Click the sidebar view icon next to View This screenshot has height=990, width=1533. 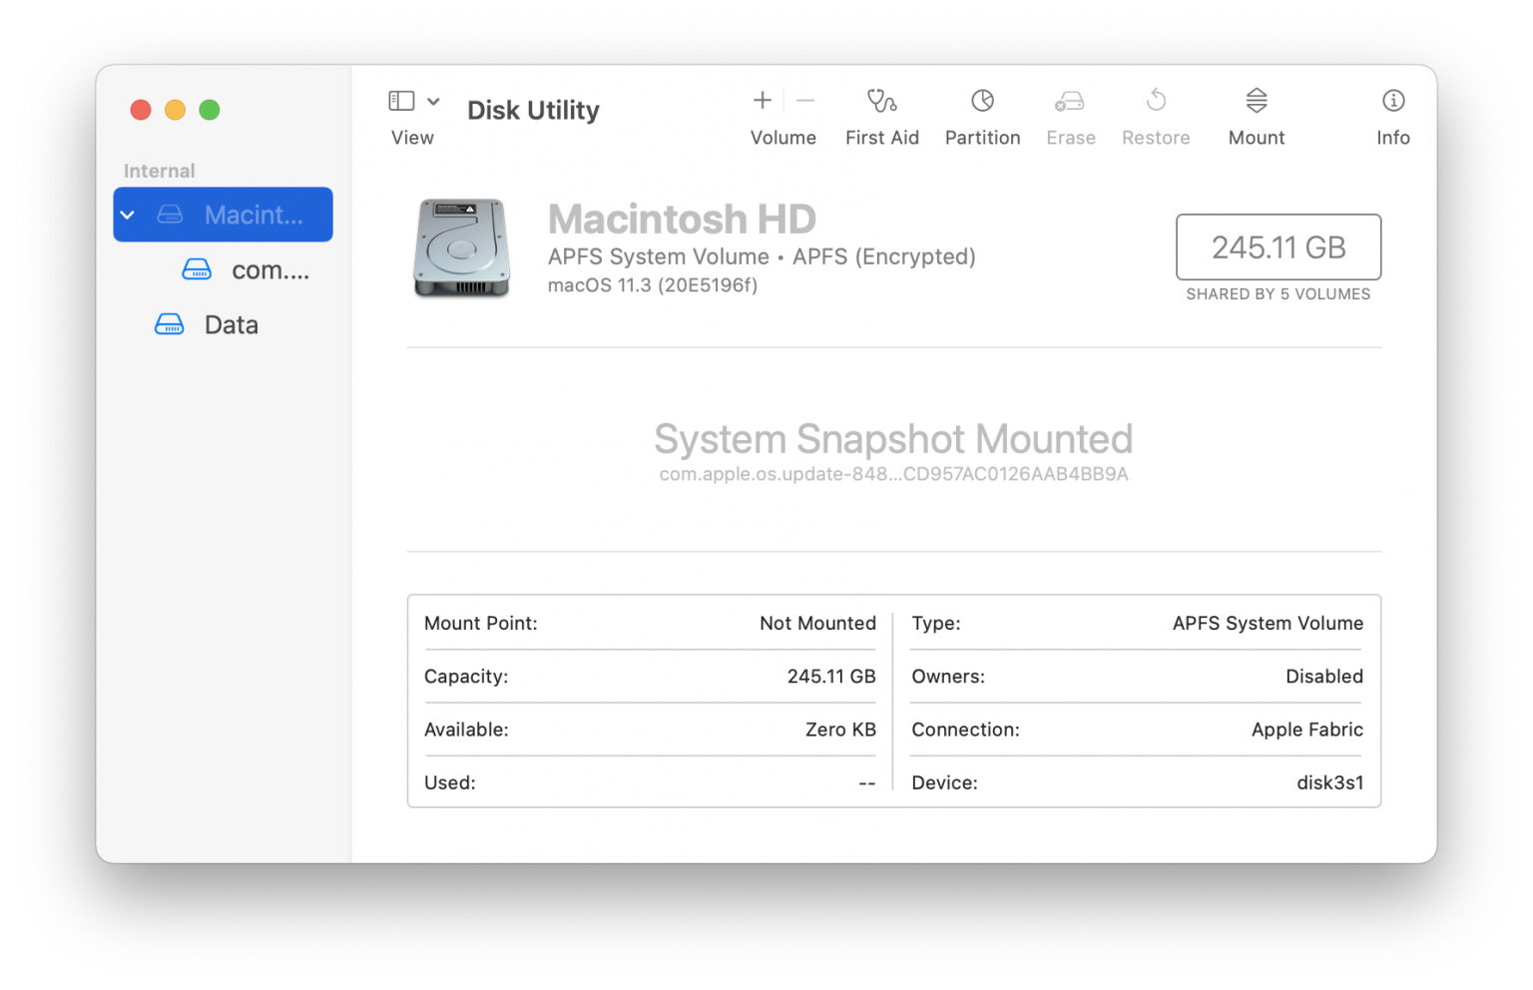(400, 100)
